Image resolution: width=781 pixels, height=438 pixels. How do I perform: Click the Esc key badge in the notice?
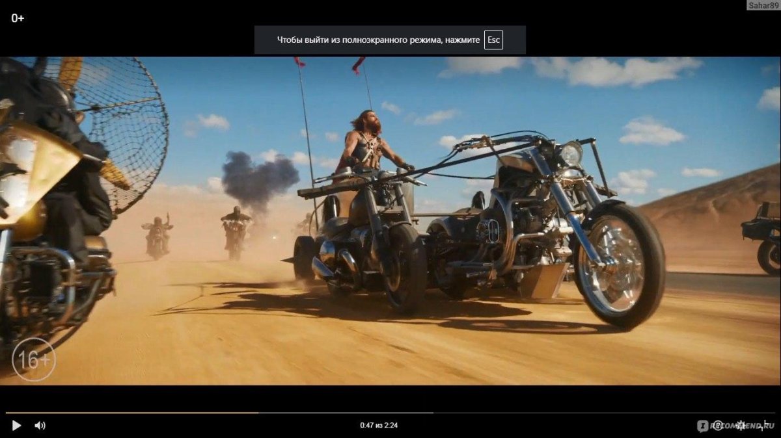(x=493, y=40)
